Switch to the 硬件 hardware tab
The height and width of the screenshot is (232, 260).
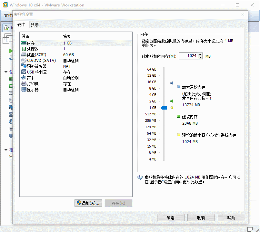point(21,25)
